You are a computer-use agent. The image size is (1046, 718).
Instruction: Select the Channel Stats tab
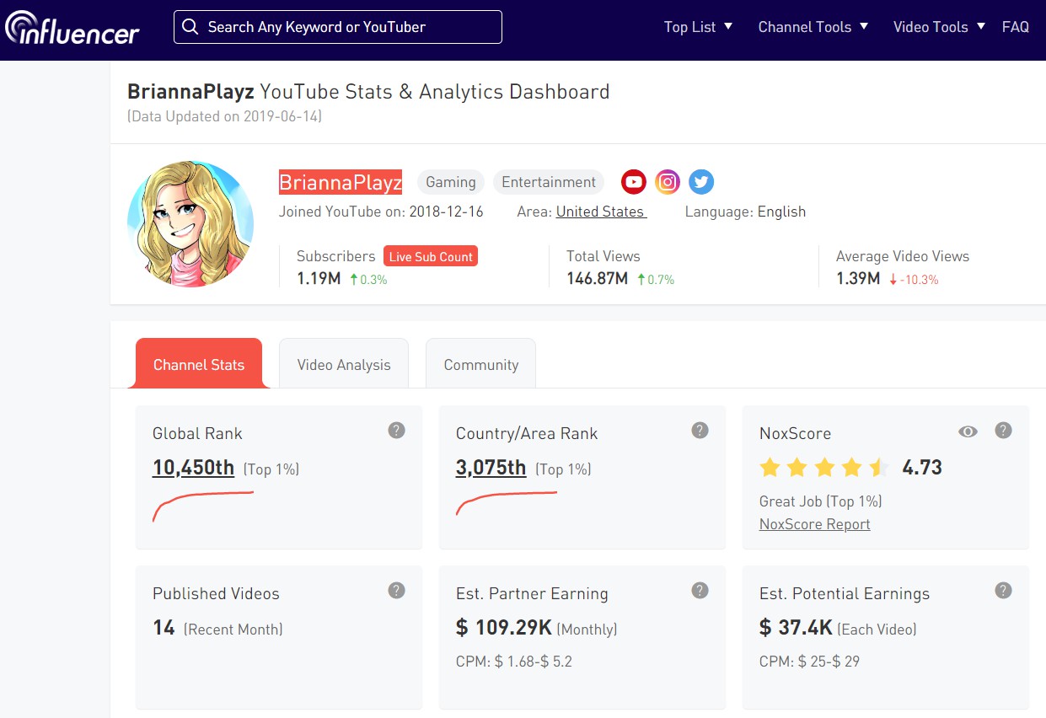pos(199,364)
